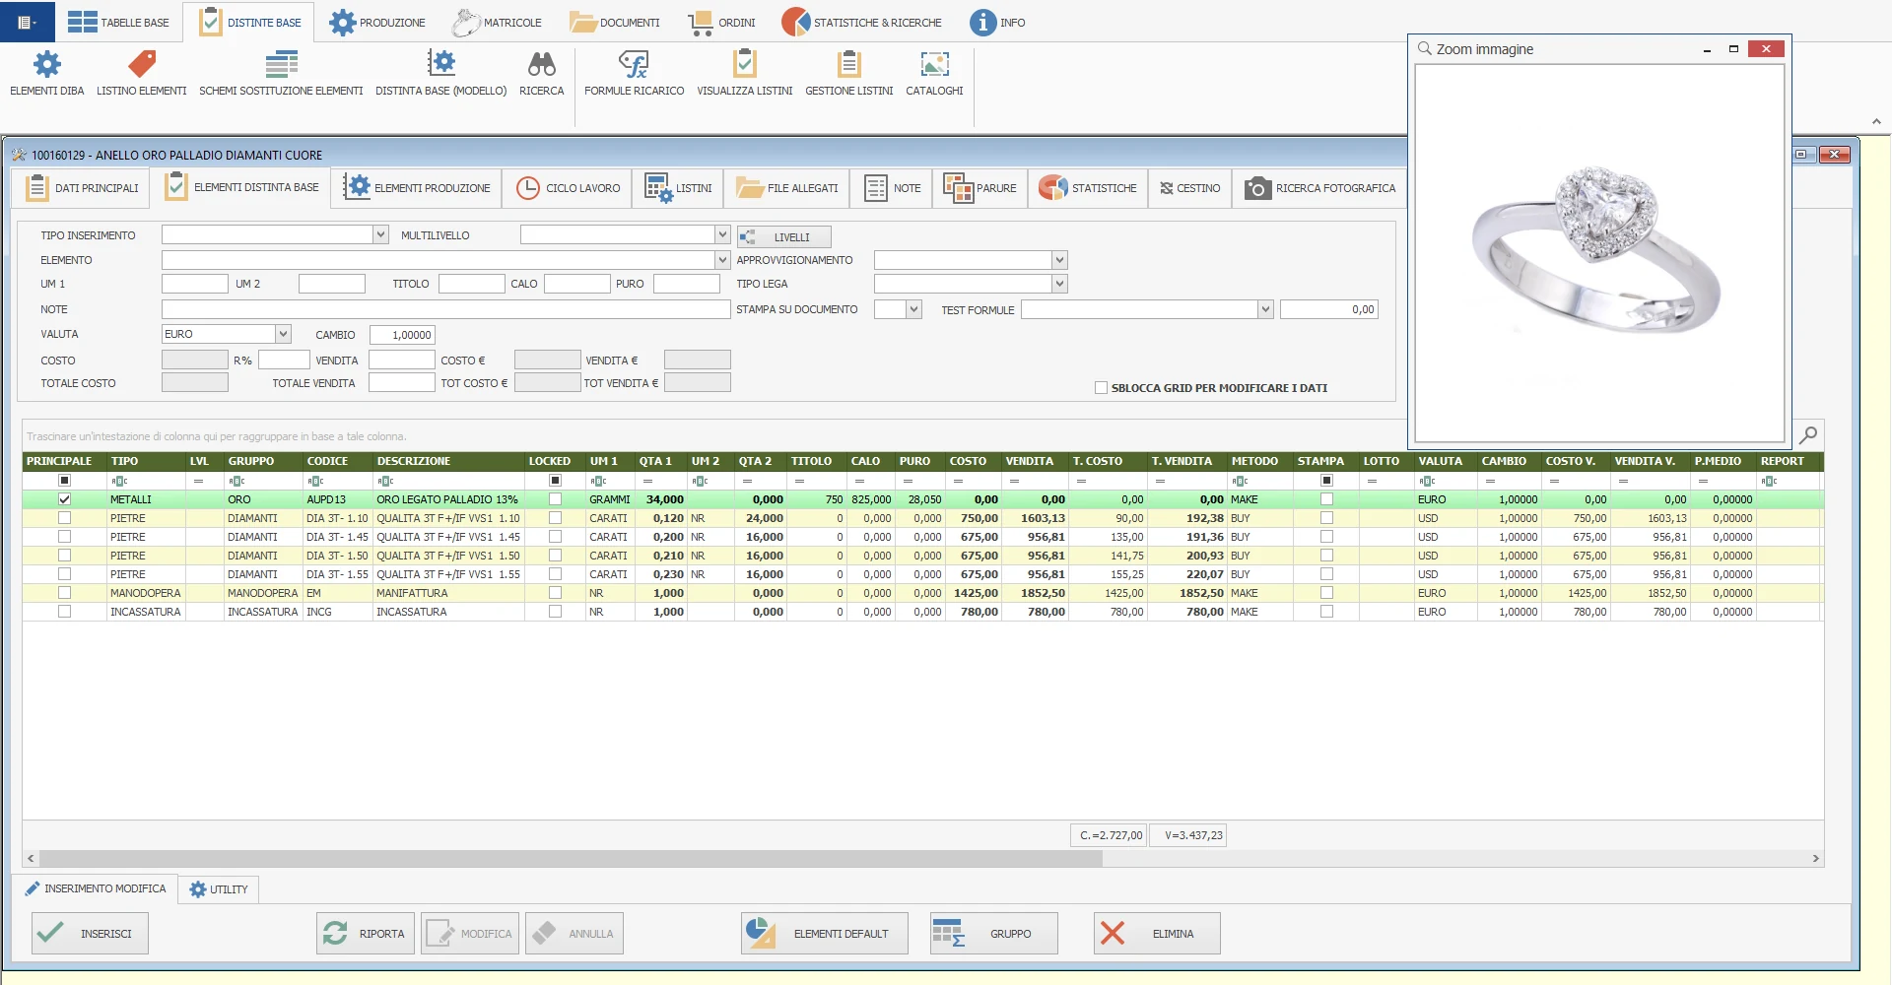Screen dimensions: 1892x985
Task: Open Visualizza Listini clipboard icon
Action: (x=744, y=65)
